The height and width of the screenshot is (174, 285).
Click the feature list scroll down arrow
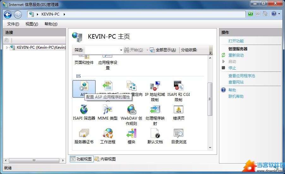[x=210, y=148]
